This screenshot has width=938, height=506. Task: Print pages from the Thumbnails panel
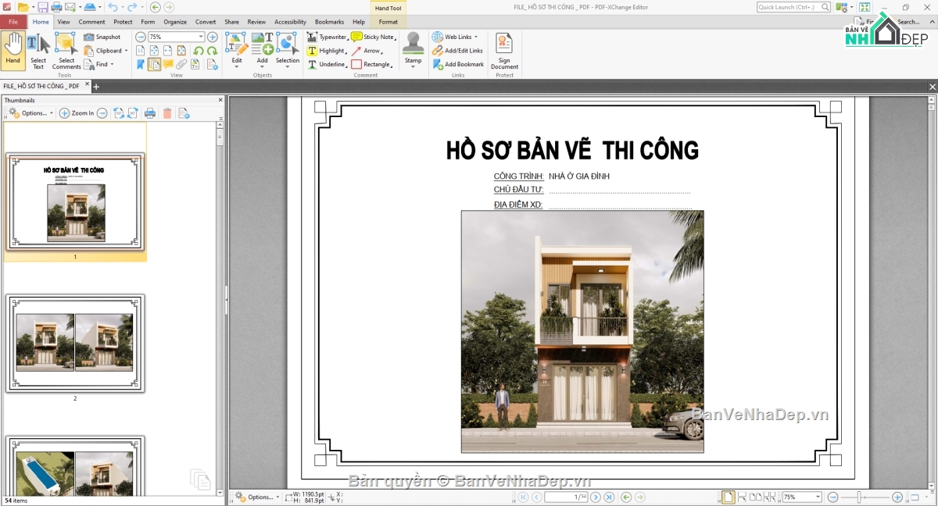point(149,112)
